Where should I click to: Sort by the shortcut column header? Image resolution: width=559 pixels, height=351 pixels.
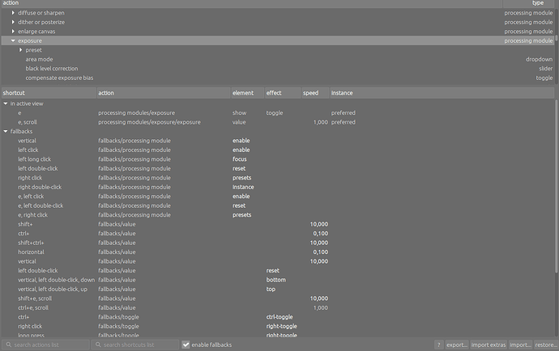pyautogui.click(x=47, y=93)
